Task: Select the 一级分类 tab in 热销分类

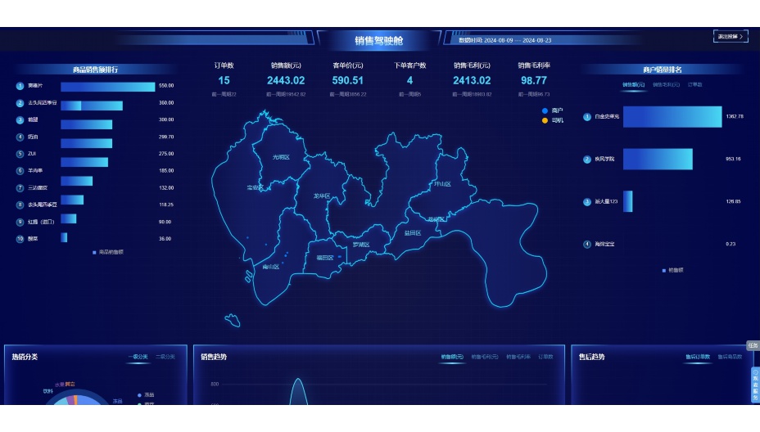Action: pos(138,357)
